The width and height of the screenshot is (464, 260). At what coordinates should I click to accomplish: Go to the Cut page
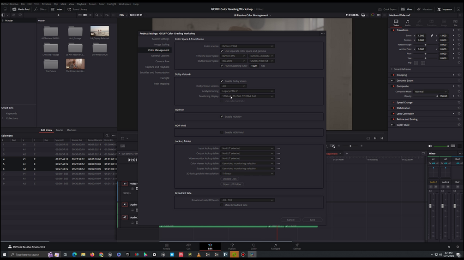click(x=188, y=247)
